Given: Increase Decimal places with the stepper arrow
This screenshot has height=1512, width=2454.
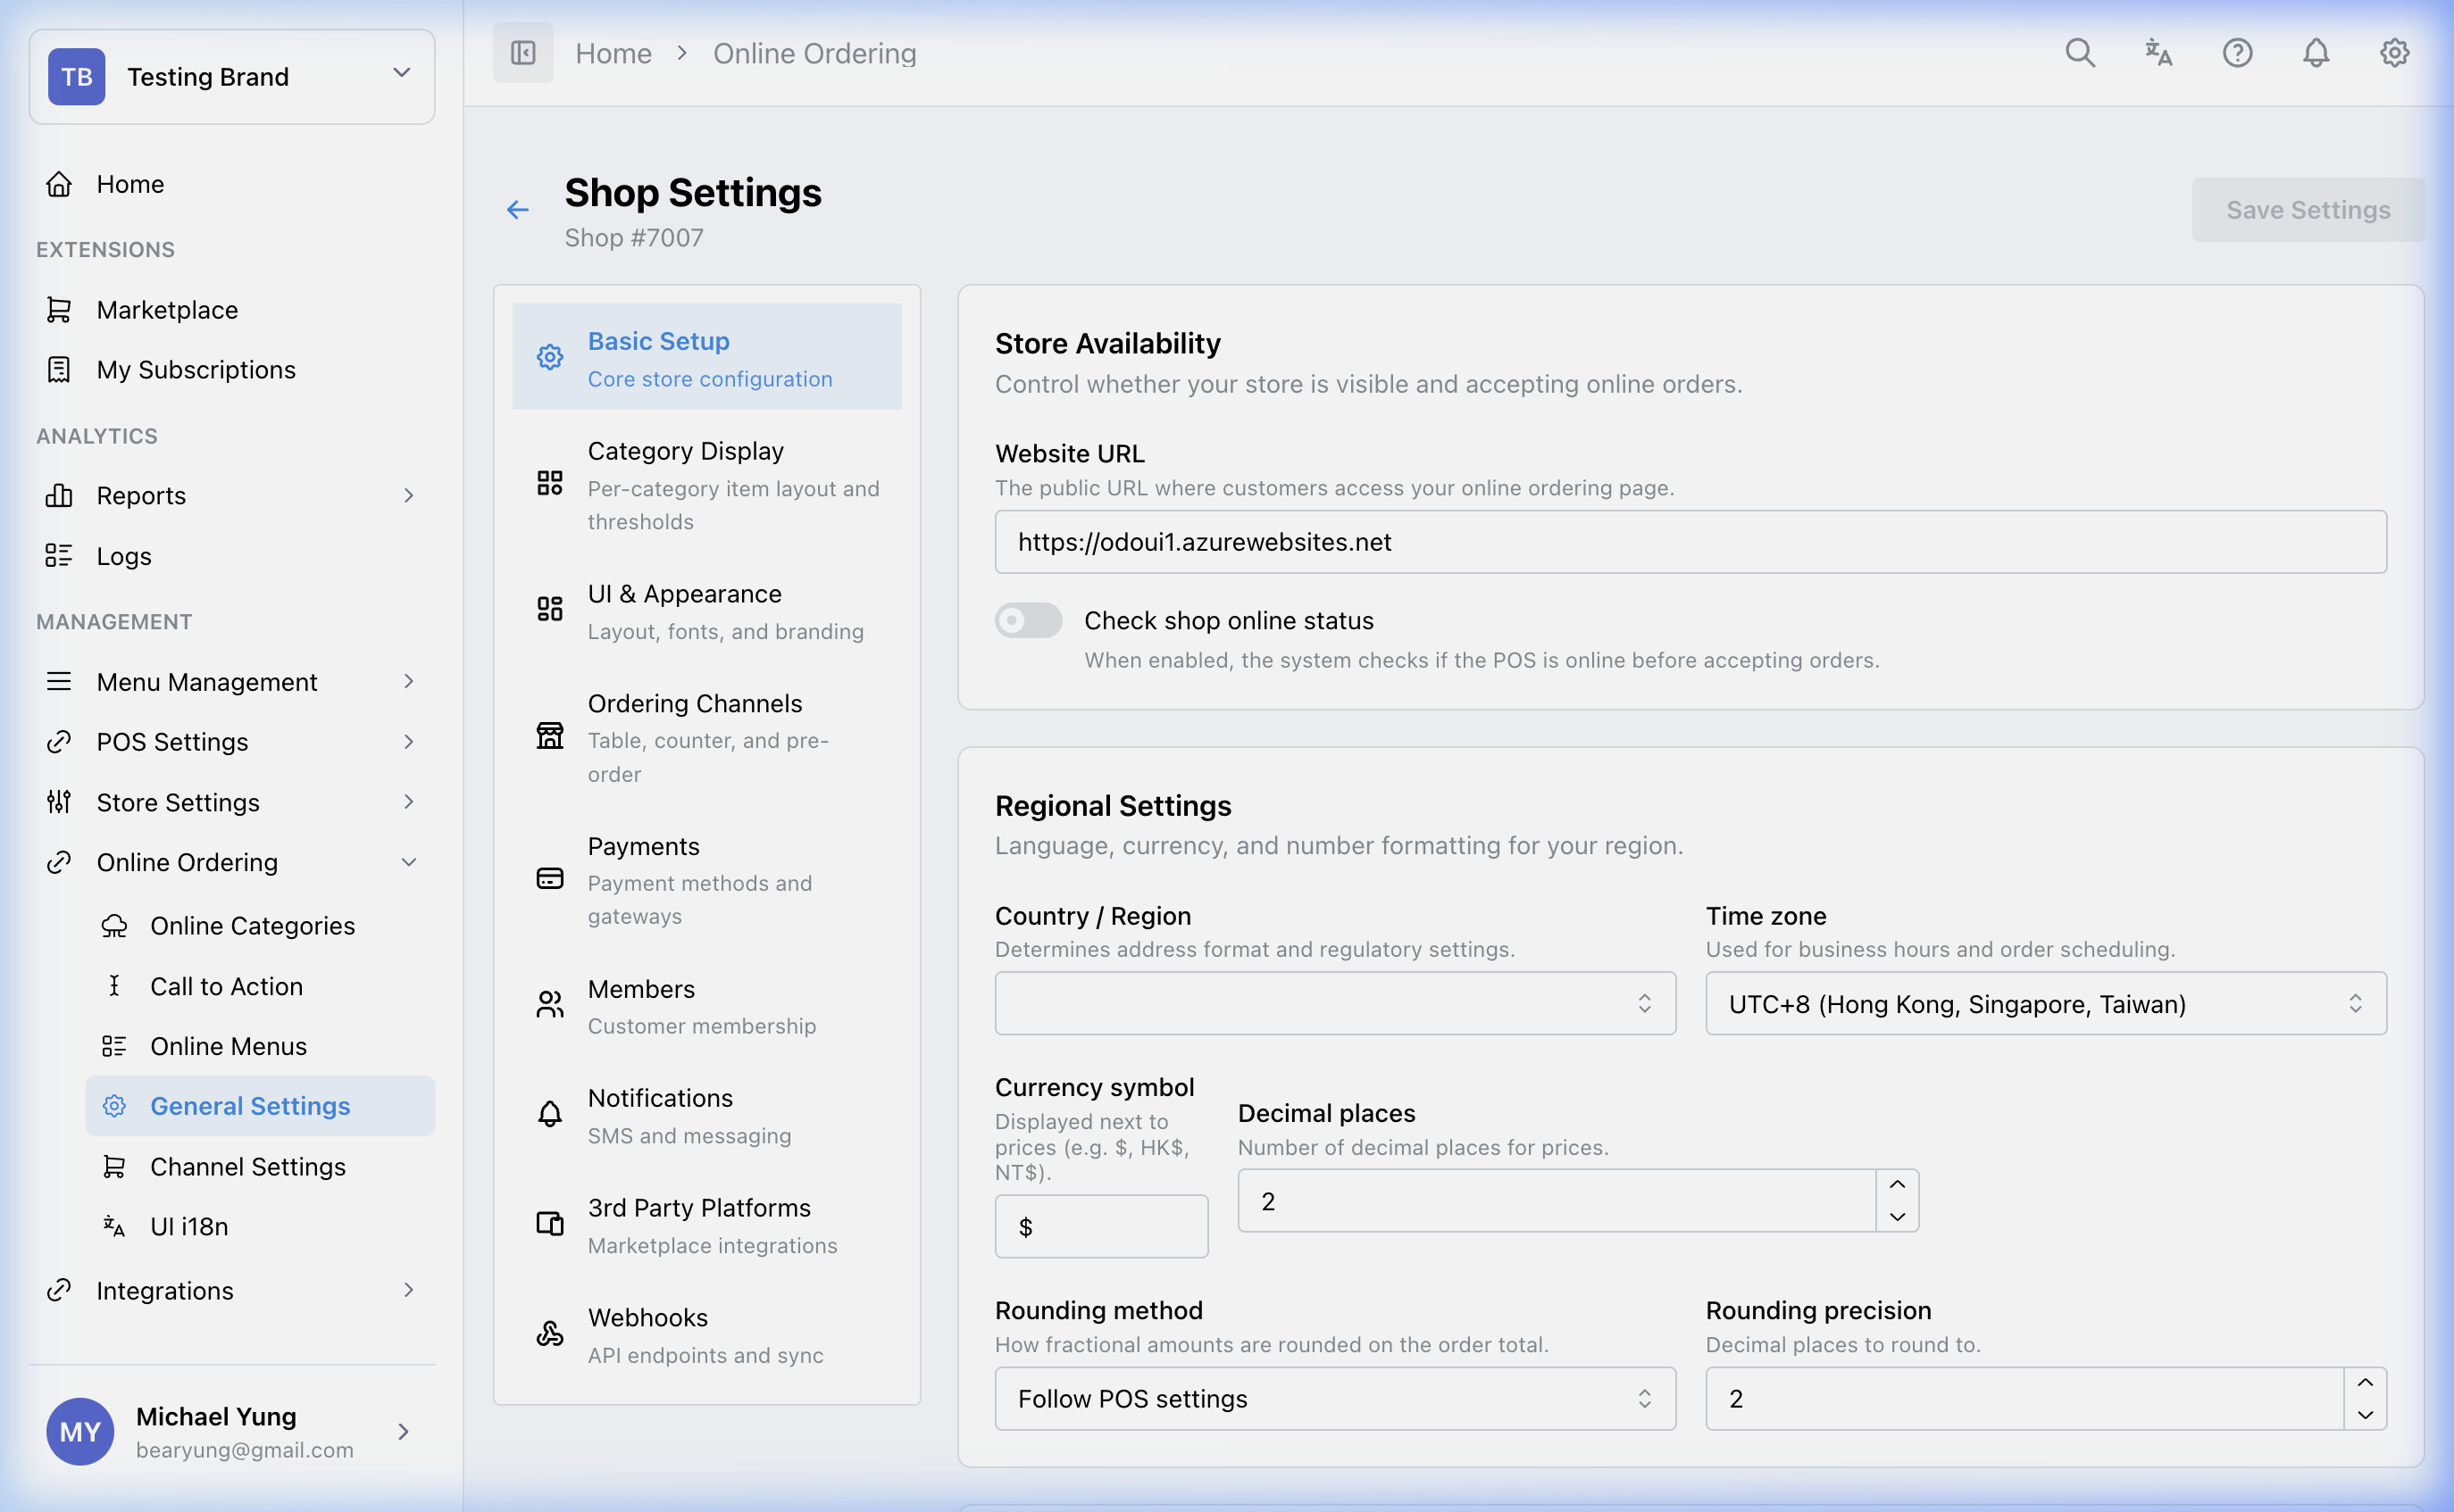Looking at the screenshot, I should [x=1896, y=1185].
